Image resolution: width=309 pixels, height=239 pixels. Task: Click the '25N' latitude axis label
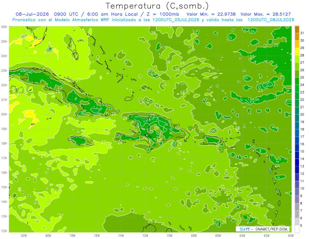4,42
